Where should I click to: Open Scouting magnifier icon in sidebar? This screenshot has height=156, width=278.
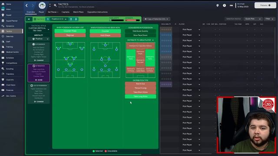click(x=3, y=68)
